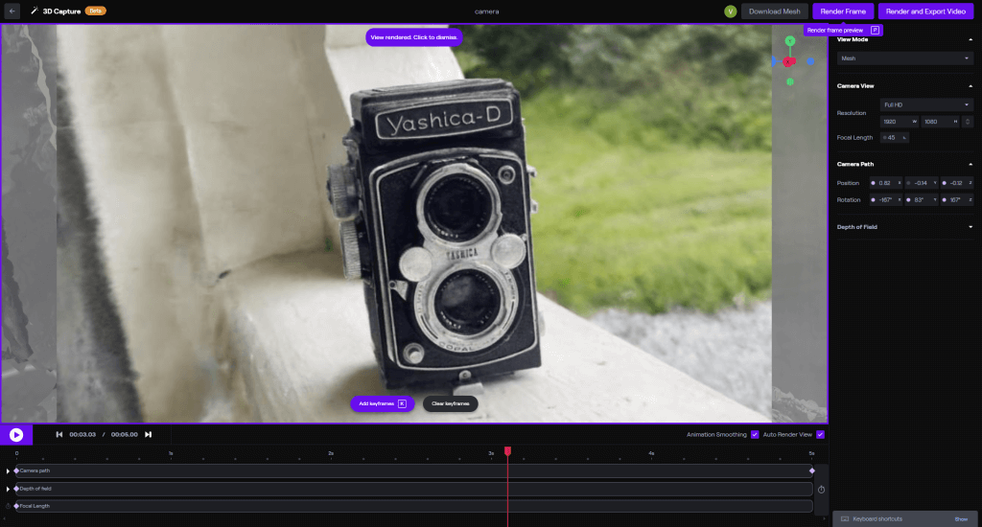Expand the Depth of Field section
This screenshot has width=982, height=527.
click(x=970, y=227)
